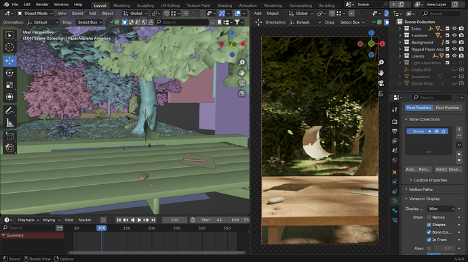This screenshot has width=468, height=262.
Task: Open the Bone properties tab
Action: click(395, 211)
